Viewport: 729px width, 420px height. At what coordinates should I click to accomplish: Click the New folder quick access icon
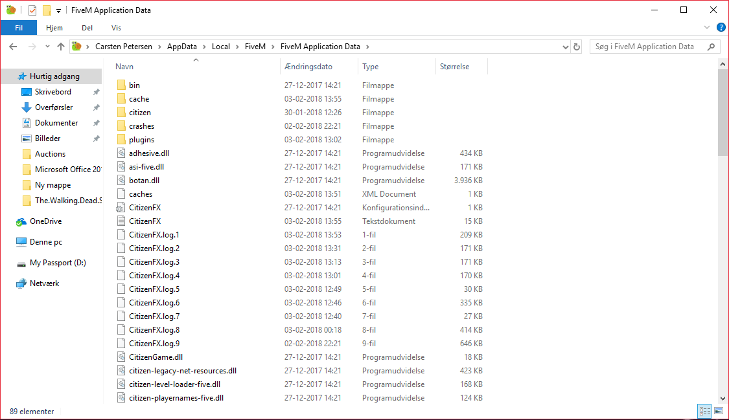point(47,10)
